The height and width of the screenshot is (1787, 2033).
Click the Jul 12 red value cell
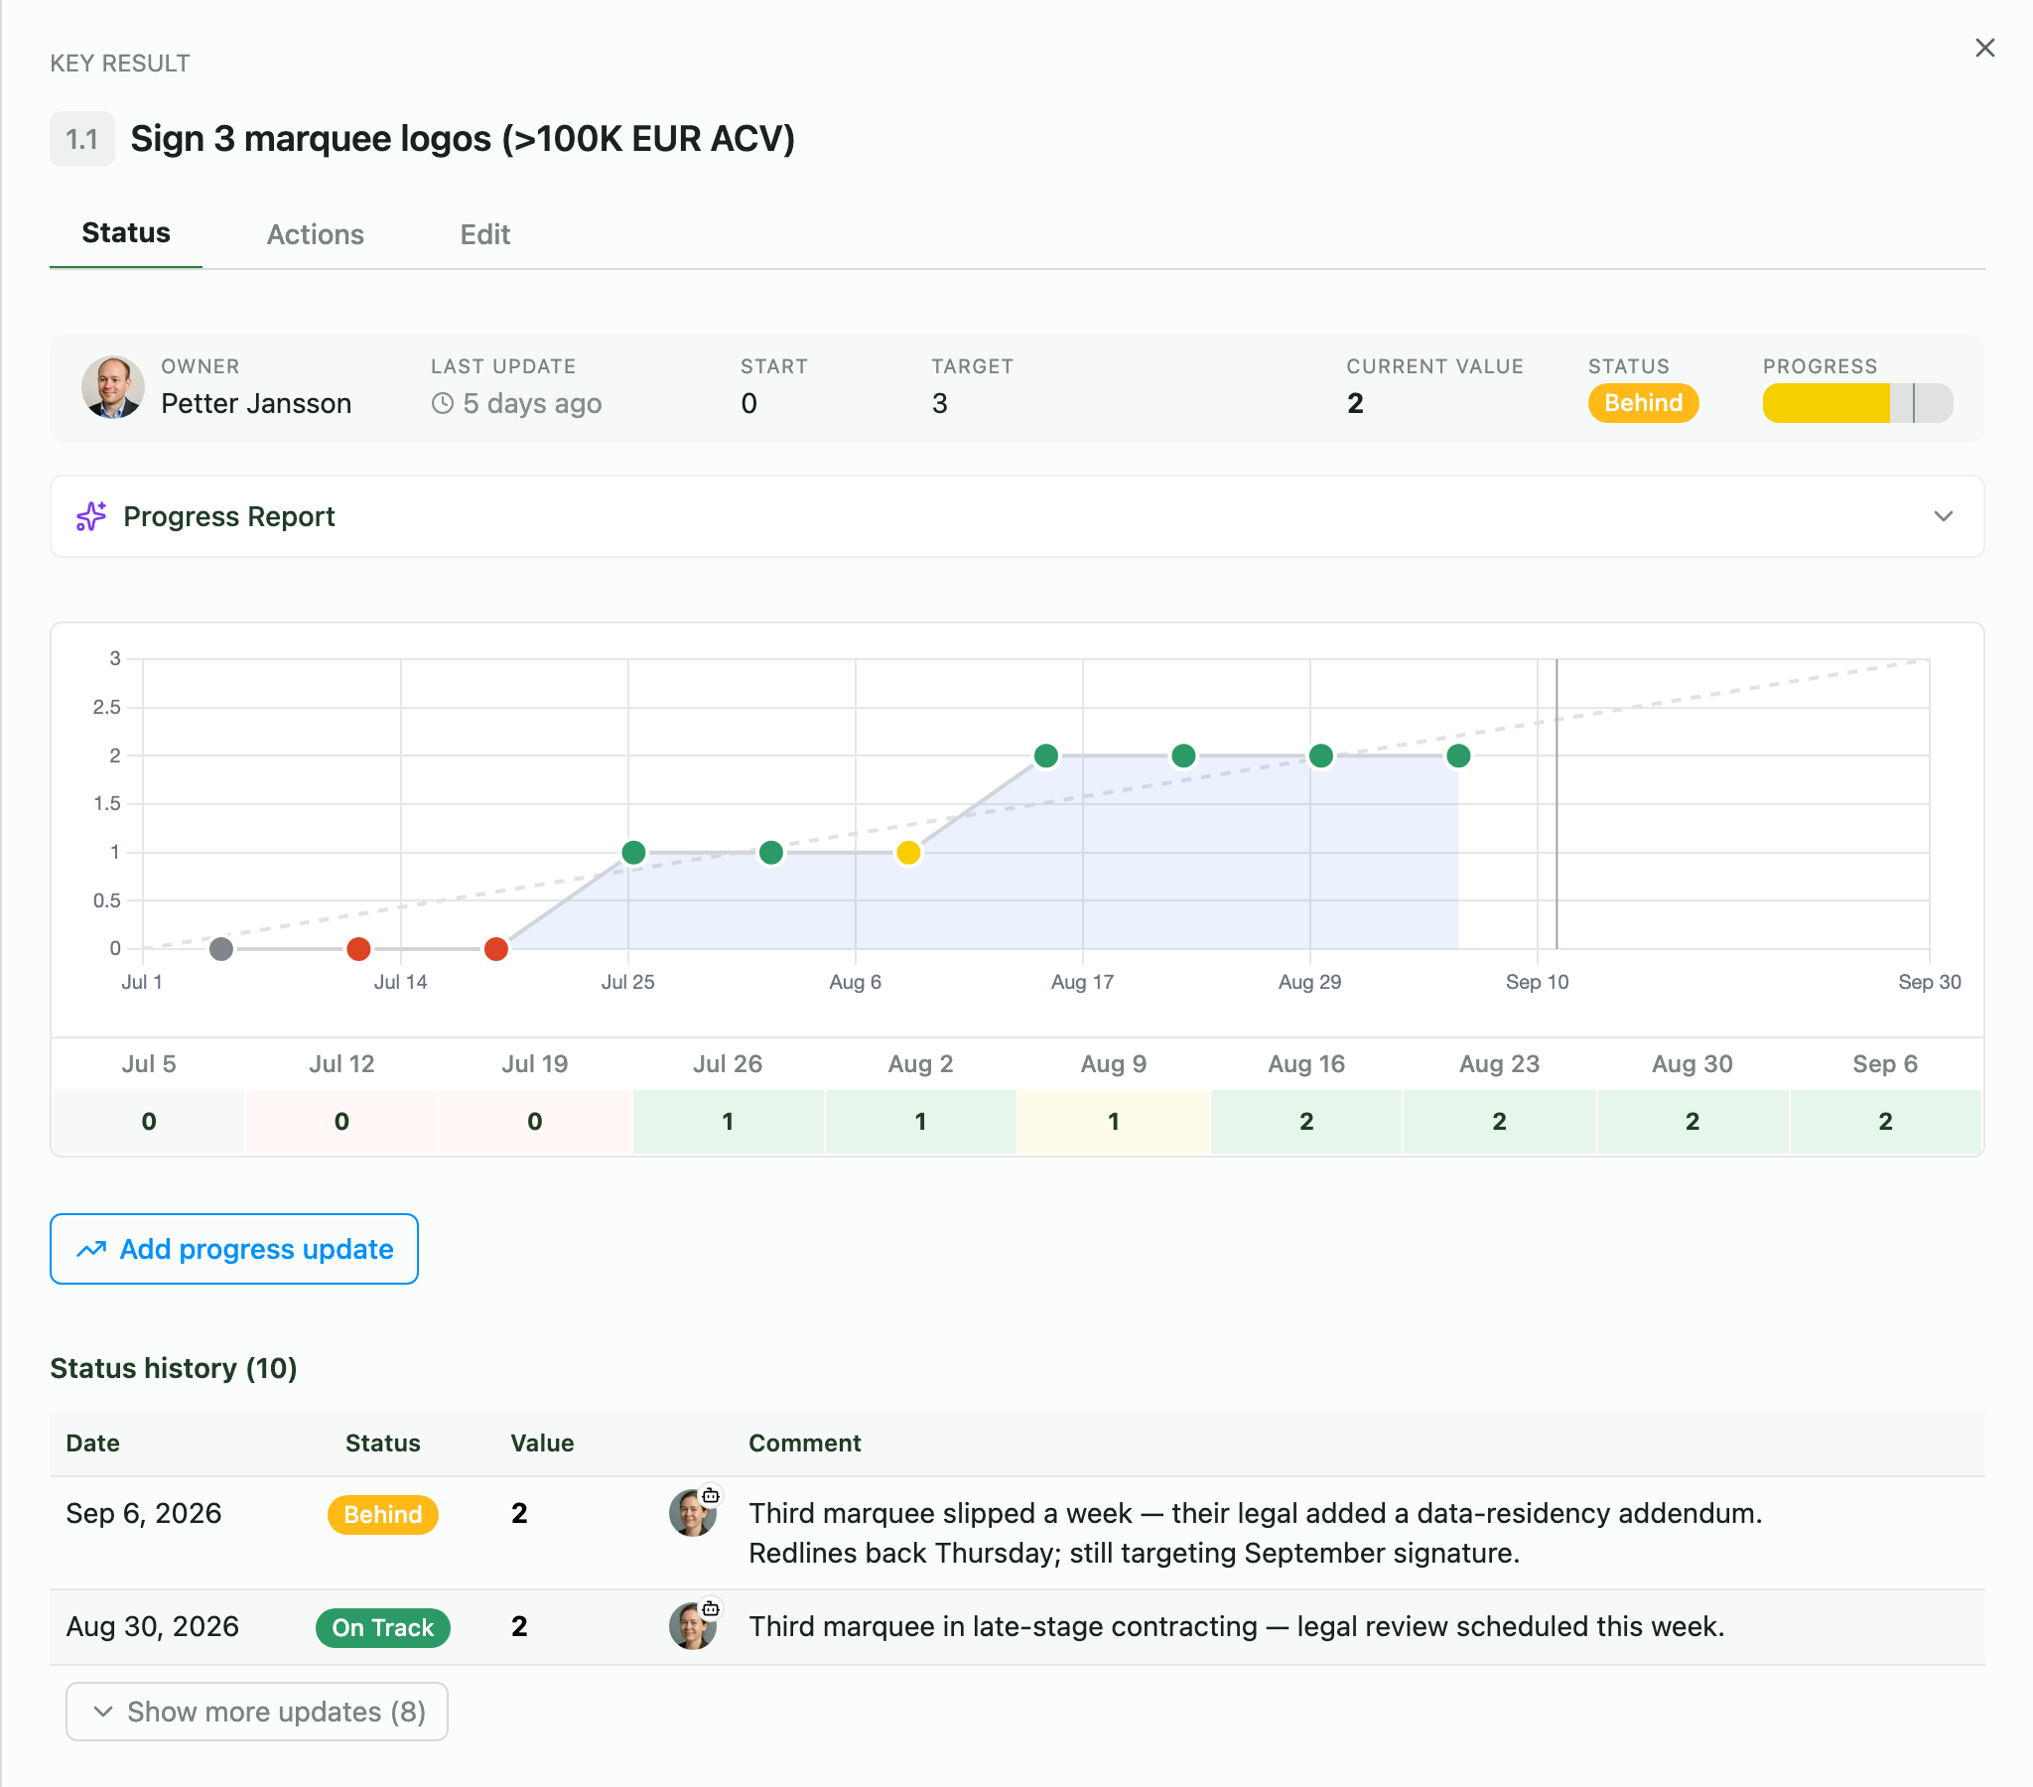341,1122
